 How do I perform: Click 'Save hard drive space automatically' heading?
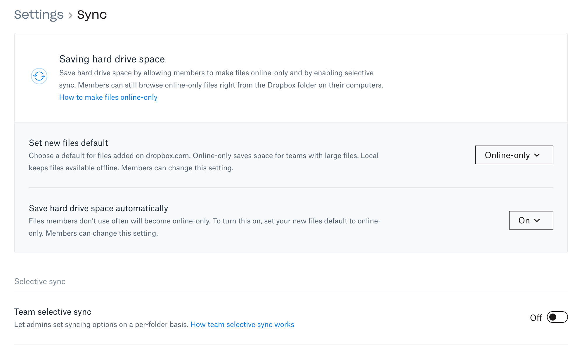[x=98, y=208]
